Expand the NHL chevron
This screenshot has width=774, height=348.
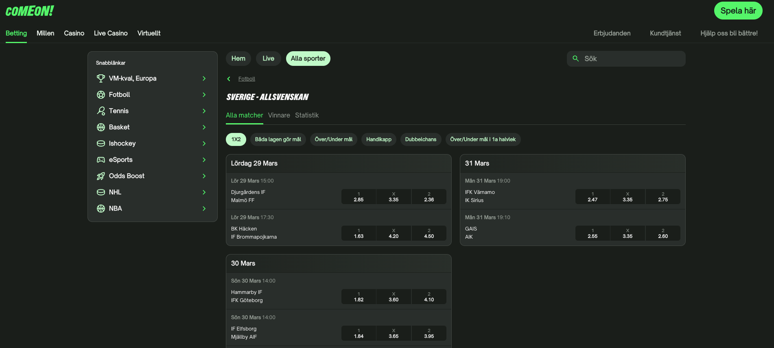point(204,192)
